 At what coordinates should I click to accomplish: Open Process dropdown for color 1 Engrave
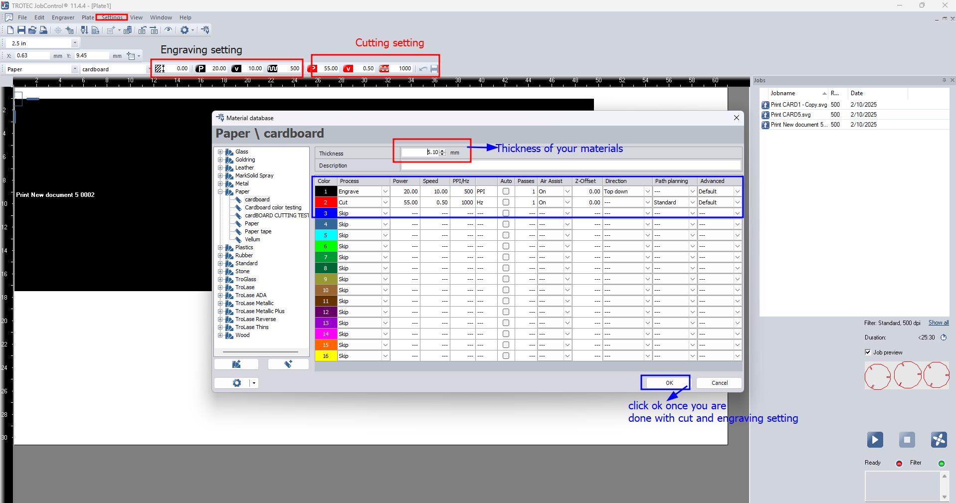[x=385, y=191]
